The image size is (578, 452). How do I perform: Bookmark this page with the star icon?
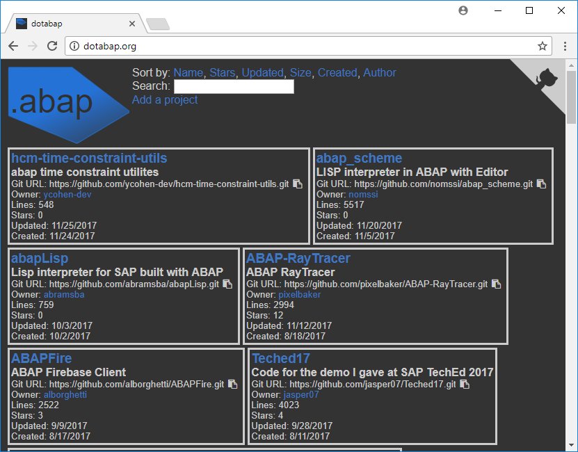[x=542, y=46]
